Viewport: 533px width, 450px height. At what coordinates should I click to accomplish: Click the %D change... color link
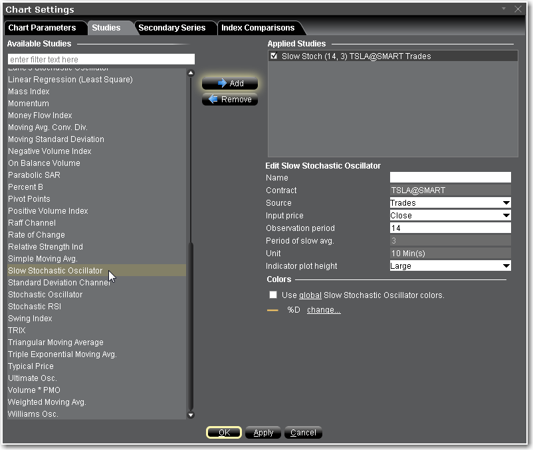(x=324, y=310)
